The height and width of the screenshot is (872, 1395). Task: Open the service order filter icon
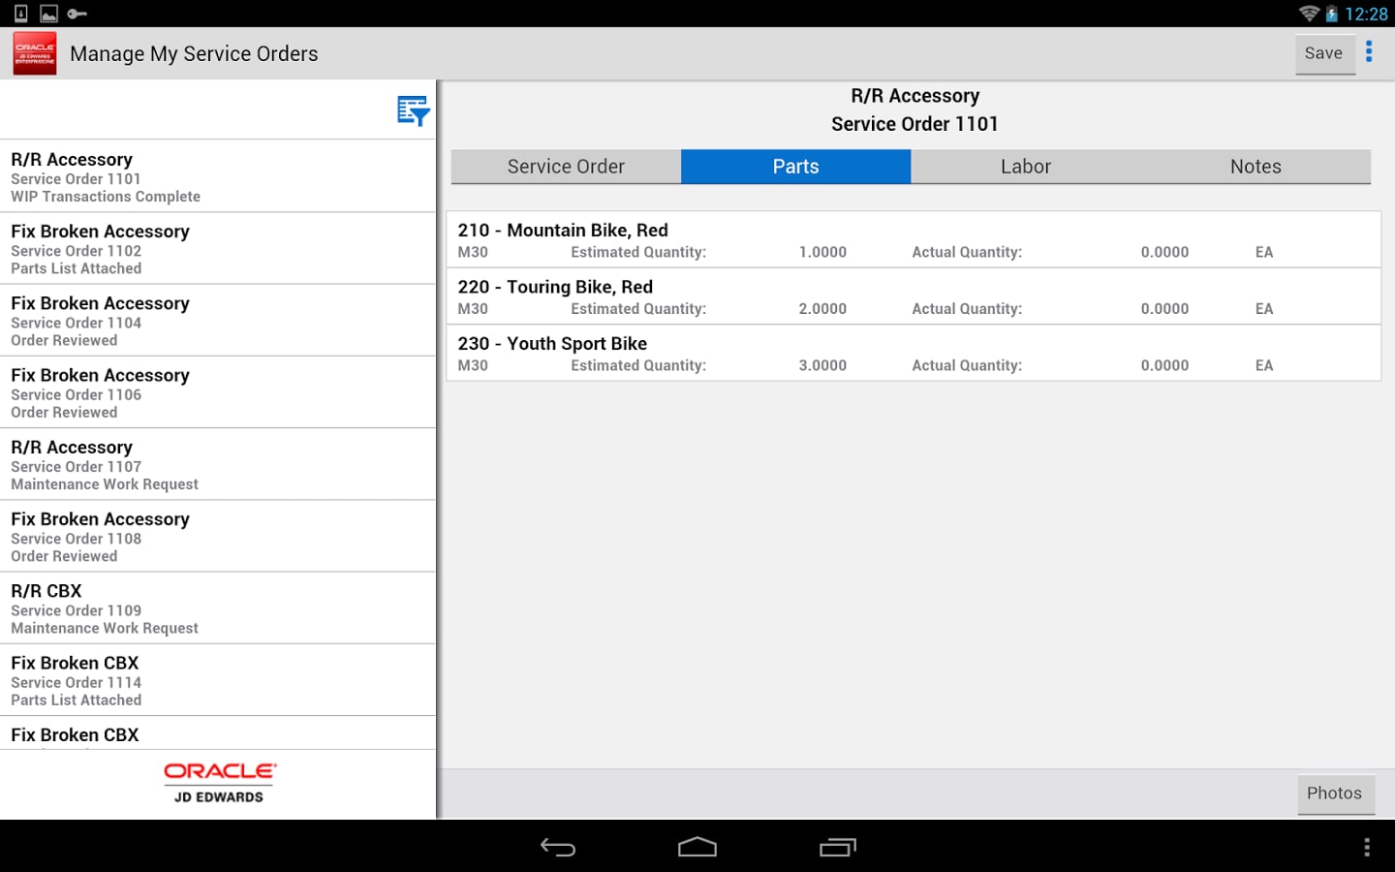click(x=414, y=110)
